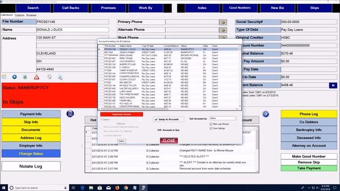Open Employer Info
Screen dimensions: 340x191
point(31,146)
